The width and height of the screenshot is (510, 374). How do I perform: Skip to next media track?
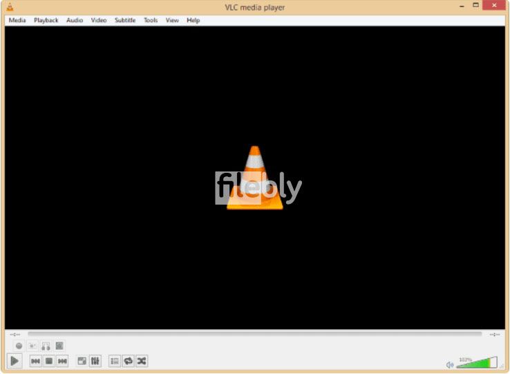click(62, 361)
